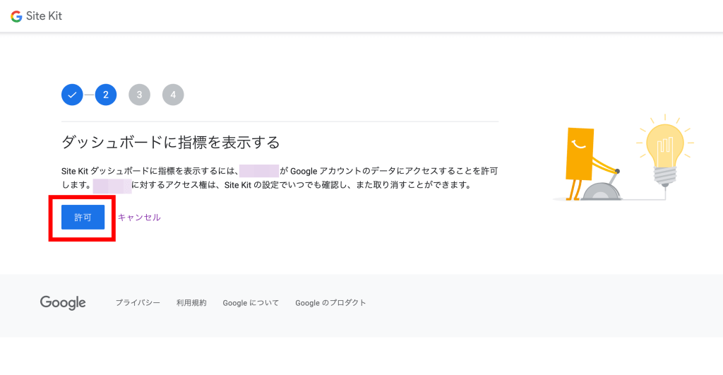Click the orange character illustration
This screenshot has width=723, height=375.
point(593,165)
